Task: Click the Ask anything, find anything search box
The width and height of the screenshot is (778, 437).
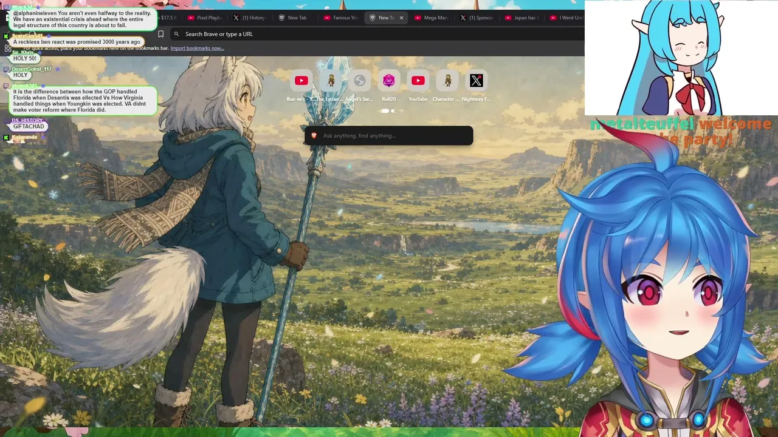Action: click(x=388, y=135)
